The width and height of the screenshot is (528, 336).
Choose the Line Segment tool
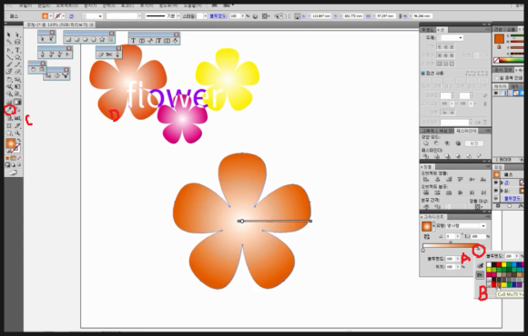point(9,57)
